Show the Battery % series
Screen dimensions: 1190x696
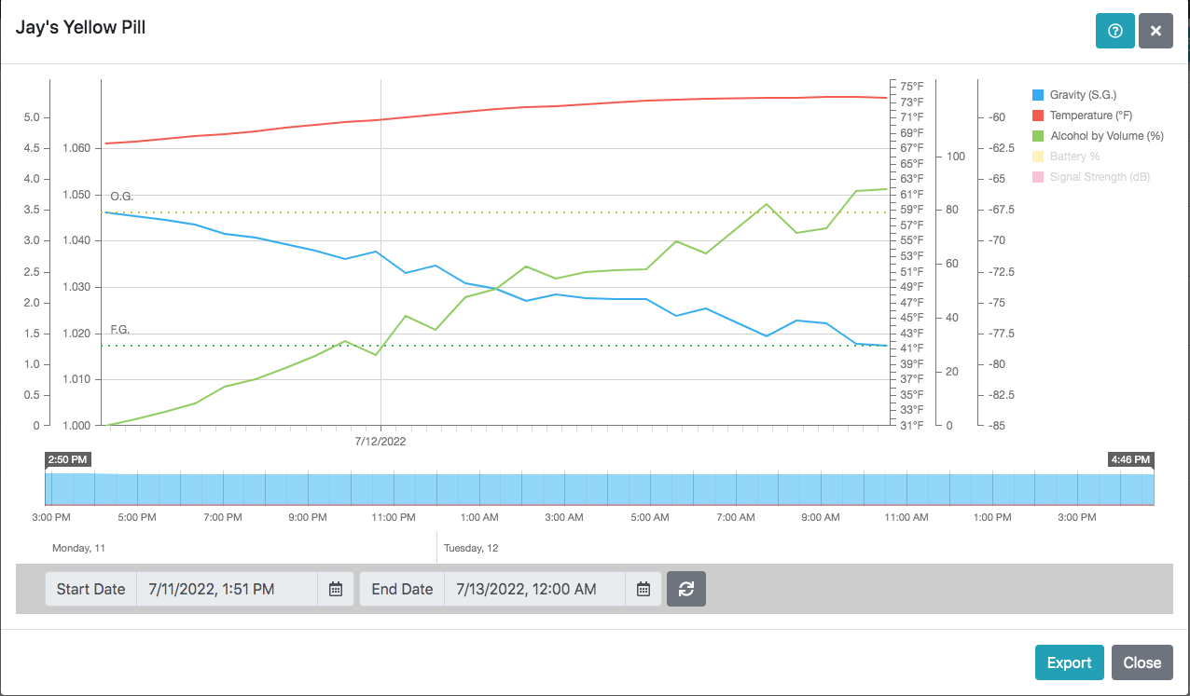coord(1074,157)
